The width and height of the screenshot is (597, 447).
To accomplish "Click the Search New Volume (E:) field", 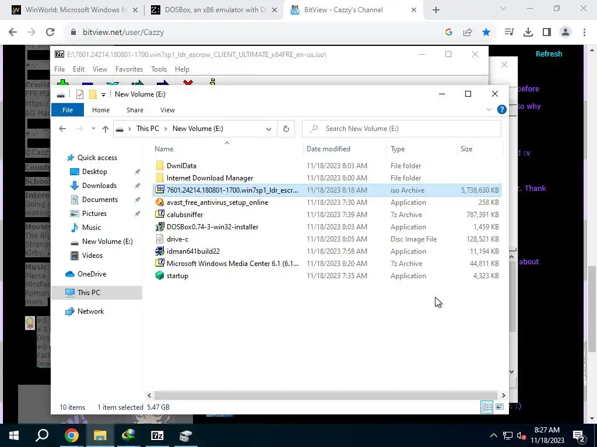I will click(401, 129).
